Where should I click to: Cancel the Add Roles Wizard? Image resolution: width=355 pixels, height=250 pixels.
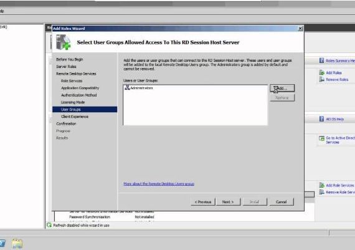282,202
